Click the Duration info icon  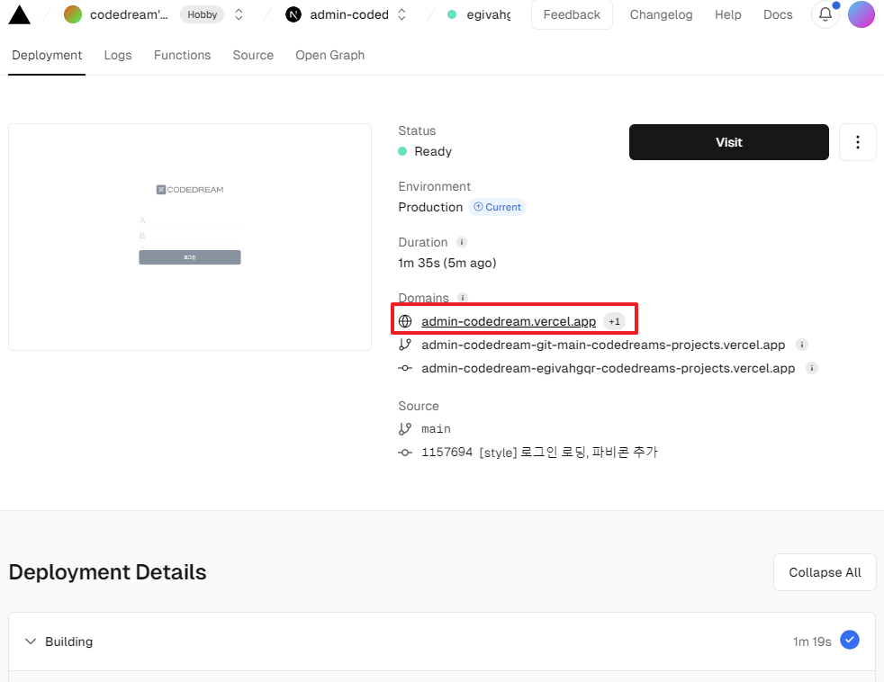pos(462,242)
